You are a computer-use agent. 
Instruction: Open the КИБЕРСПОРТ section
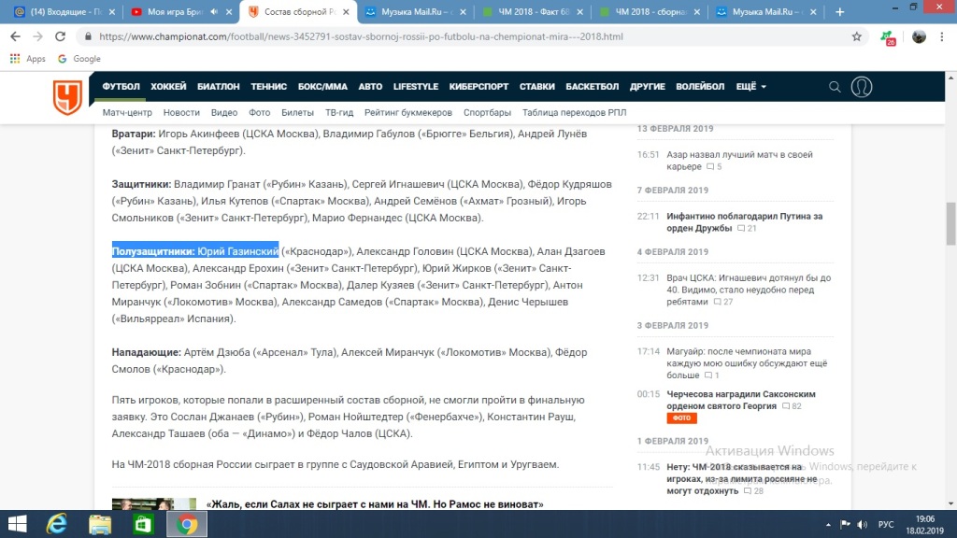pos(478,87)
